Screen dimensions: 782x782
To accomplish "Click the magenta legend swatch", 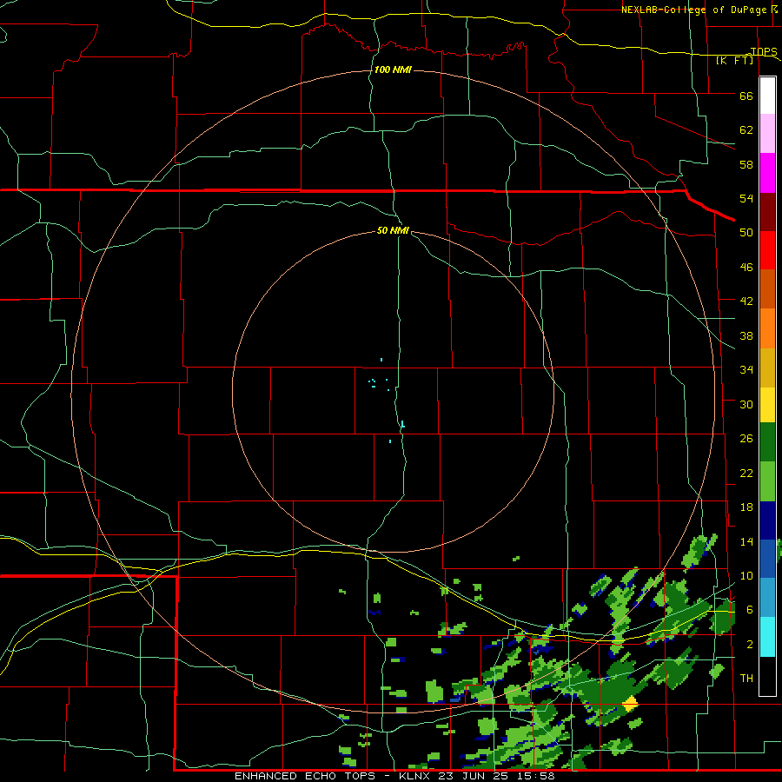I will pyautogui.click(x=767, y=173).
